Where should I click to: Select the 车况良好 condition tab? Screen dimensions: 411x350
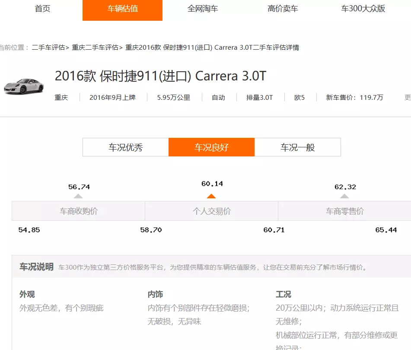[211, 147]
